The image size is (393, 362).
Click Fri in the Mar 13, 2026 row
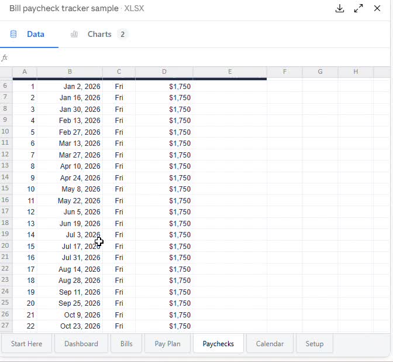(x=119, y=144)
